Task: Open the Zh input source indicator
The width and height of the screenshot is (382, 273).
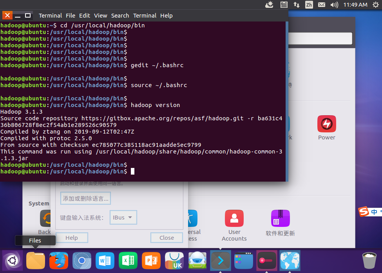Action: (x=309, y=5)
